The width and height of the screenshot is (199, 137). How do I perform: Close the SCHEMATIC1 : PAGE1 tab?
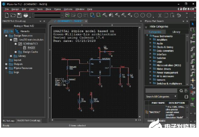coord(86,21)
